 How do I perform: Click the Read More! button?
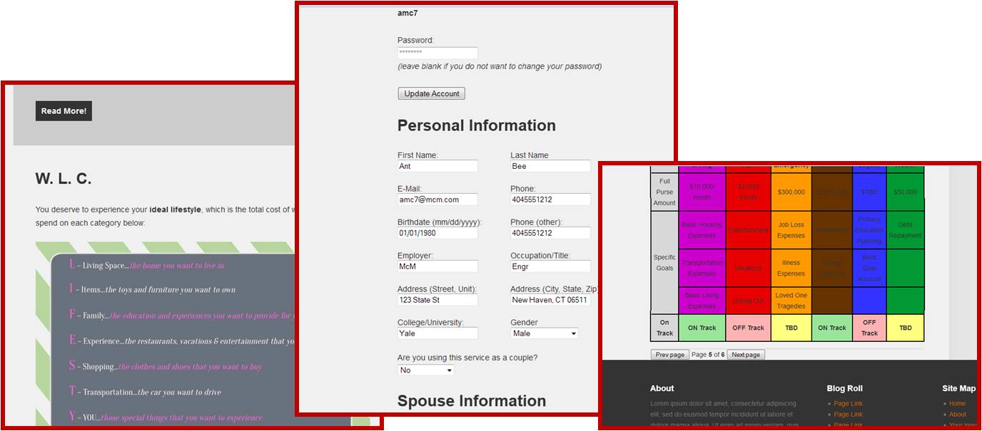click(64, 111)
